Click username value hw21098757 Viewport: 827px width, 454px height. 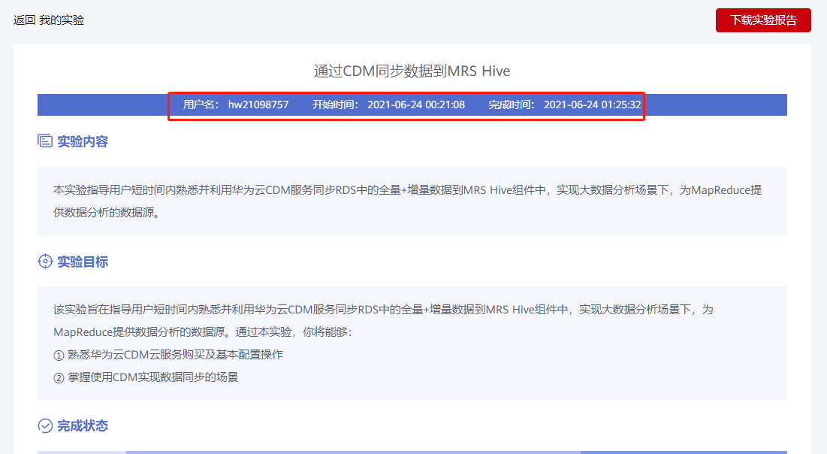click(x=258, y=104)
